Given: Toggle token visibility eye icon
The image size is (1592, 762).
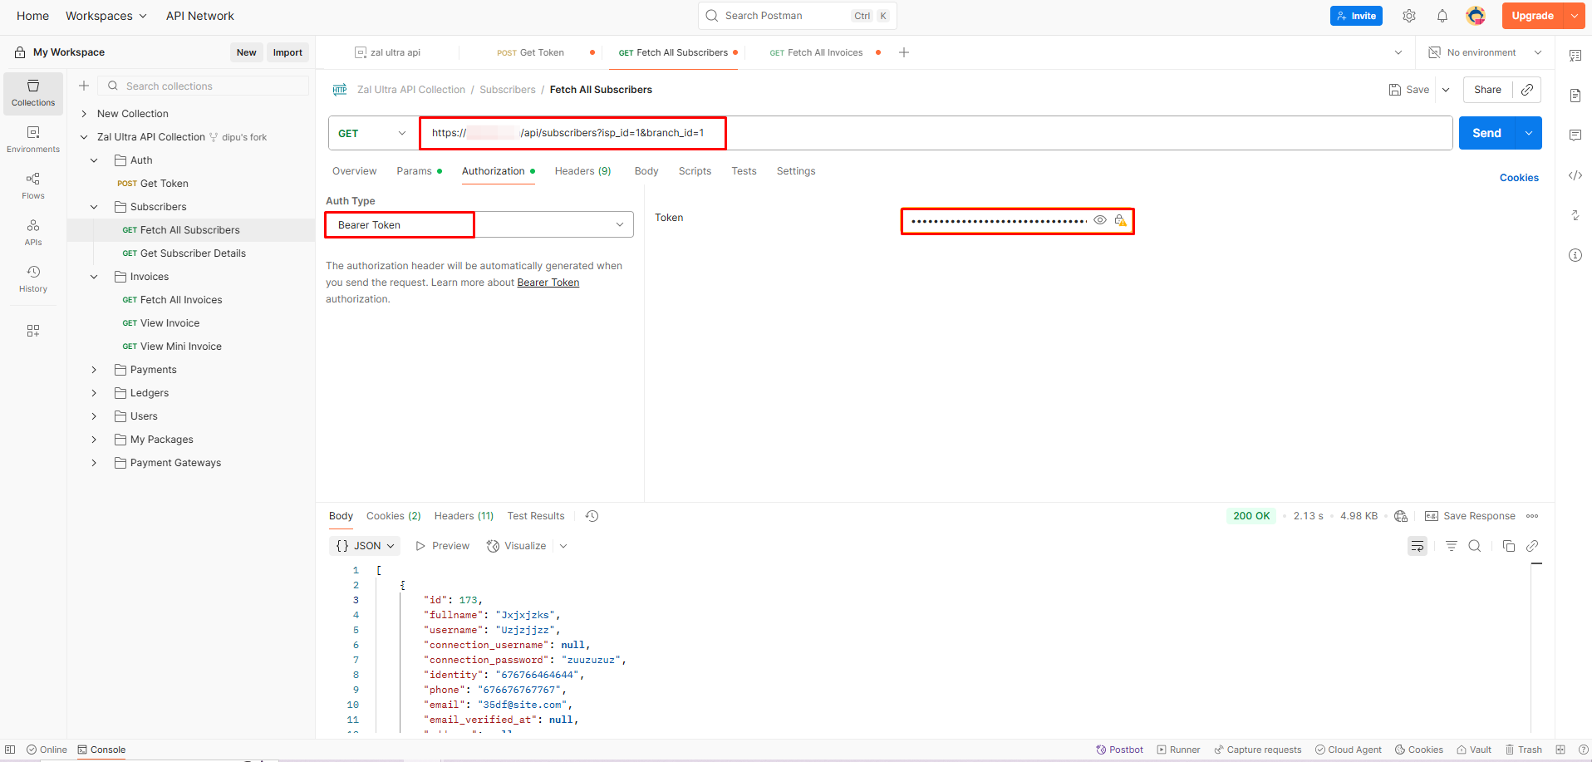Looking at the screenshot, I should pyautogui.click(x=1100, y=220).
